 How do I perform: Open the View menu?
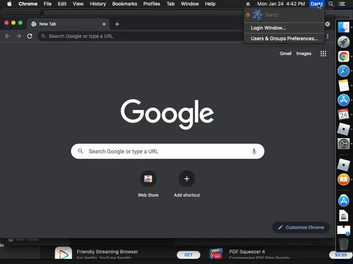coord(78,4)
